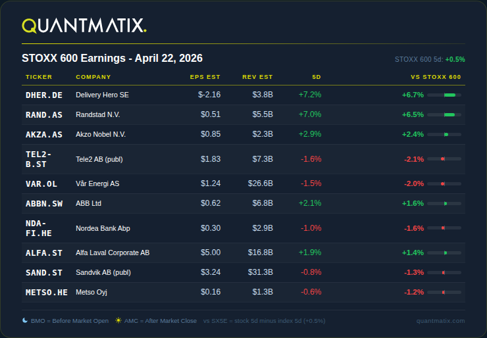Click the -2.1% vs STOXX value
Screen dimensions: 487x338
414,159
